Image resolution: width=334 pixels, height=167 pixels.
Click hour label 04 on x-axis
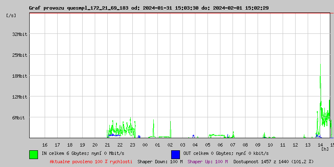195,145
